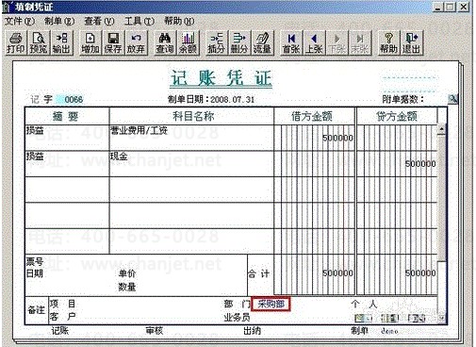Screen dimensions: 476x347
Task: Insert an entry line with 插分
Action: point(216,42)
